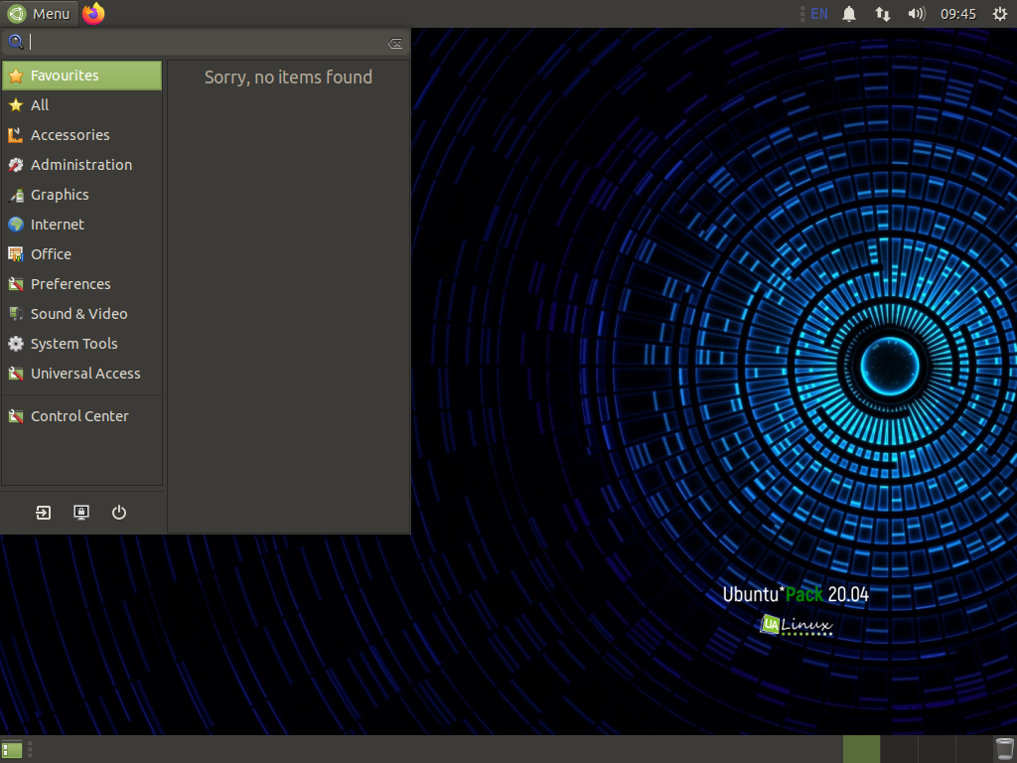Screen dimensions: 1017x763
Task: Click the lock screen icon in menu
Action: (x=81, y=513)
